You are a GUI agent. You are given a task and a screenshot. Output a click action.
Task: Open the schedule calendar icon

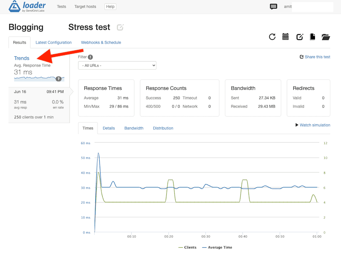[286, 37]
